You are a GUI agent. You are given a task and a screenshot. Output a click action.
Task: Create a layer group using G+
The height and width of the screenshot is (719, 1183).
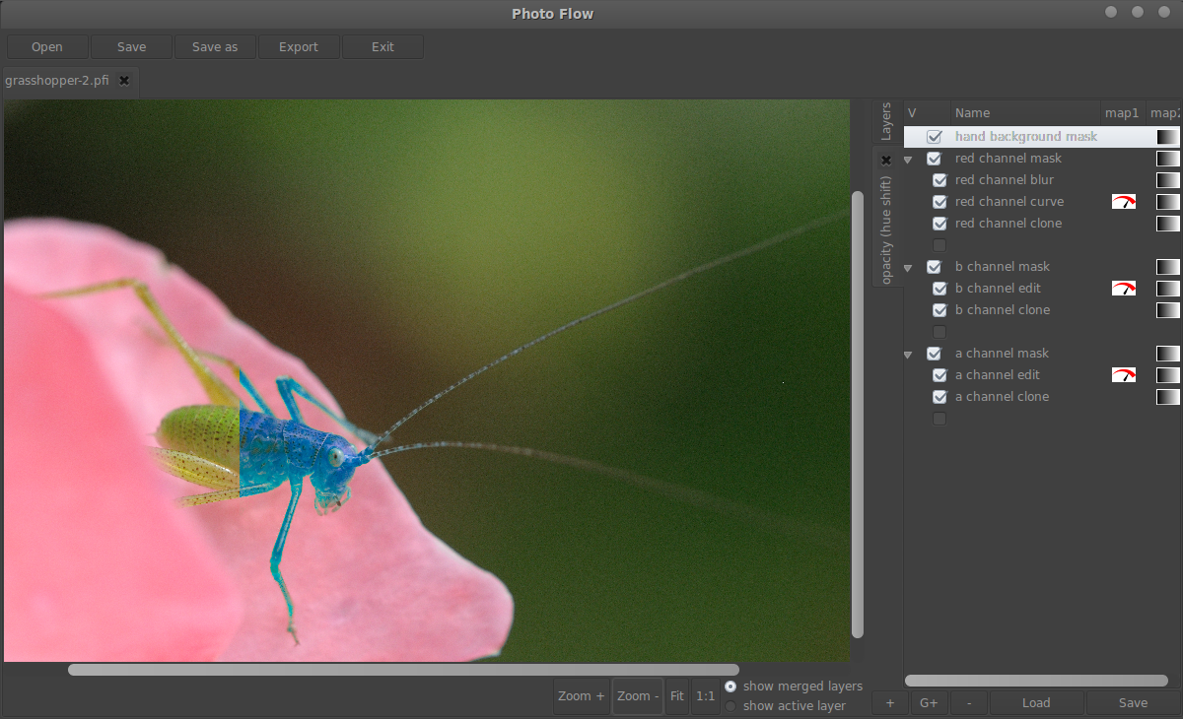(929, 702)
